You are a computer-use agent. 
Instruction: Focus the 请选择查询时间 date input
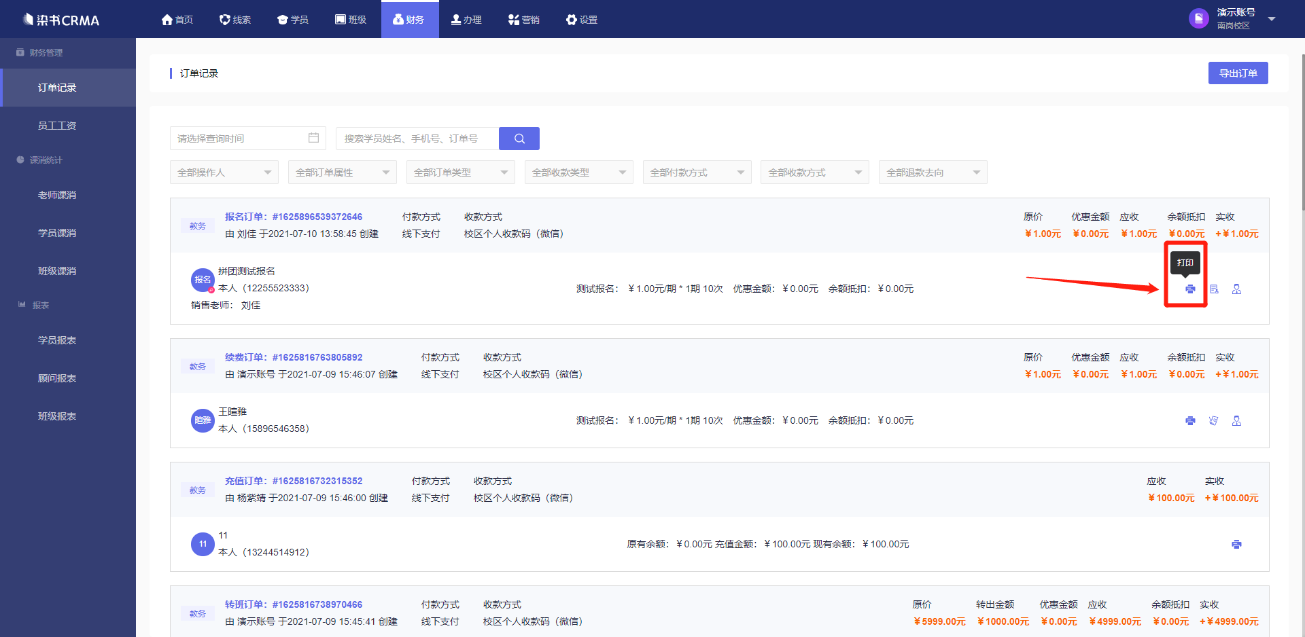coord(248,139)
